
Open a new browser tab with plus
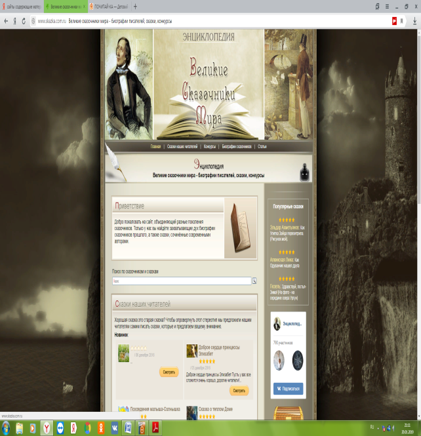tap(136, 7)
